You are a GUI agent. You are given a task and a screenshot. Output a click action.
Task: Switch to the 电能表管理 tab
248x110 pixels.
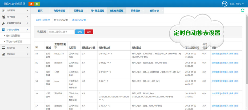click(x=59, y=11)
